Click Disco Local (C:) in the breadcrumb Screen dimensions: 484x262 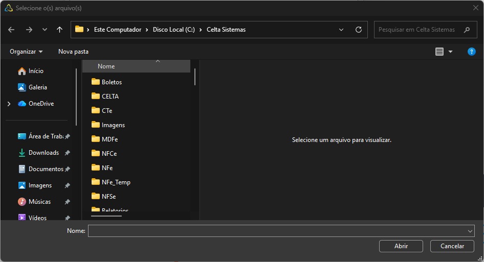pos(174,30)
